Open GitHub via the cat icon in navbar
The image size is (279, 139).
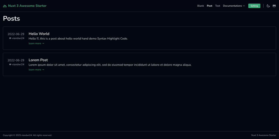point(274,6)
